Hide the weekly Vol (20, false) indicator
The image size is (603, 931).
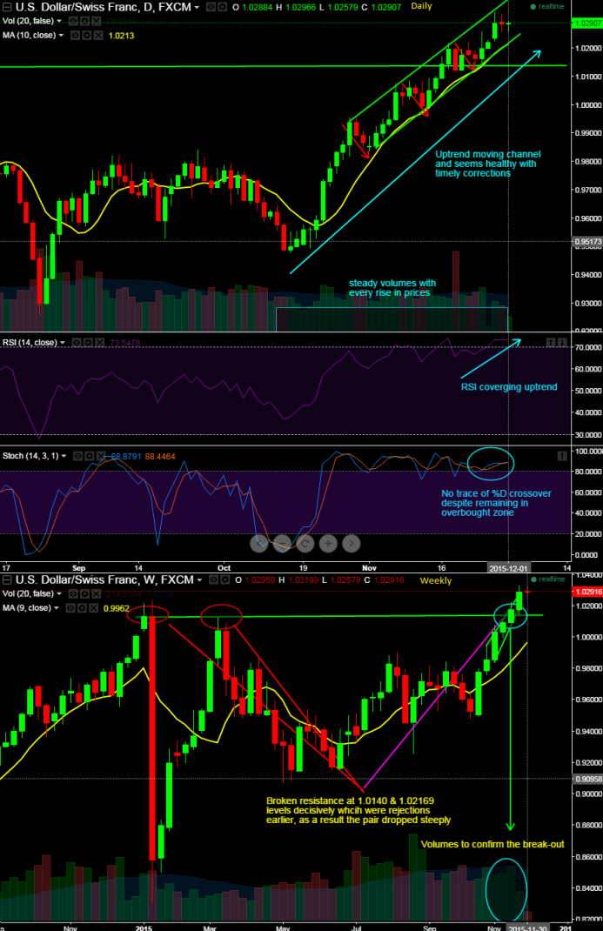click(x=72, y=593)
